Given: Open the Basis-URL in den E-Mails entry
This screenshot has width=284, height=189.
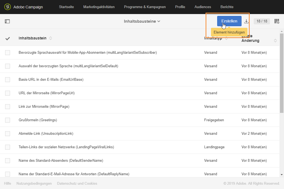Looking at the screenshot, I should pyautogui.click(x=51, y=80).
